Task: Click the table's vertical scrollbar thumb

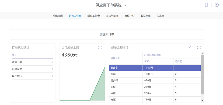Action: pos(202,74)
